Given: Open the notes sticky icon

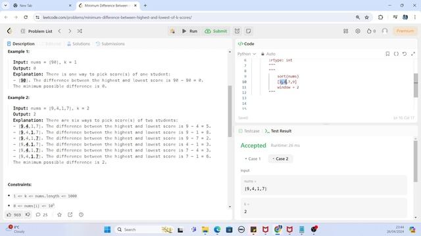Looking at the screenshot, I should point(249,31).
